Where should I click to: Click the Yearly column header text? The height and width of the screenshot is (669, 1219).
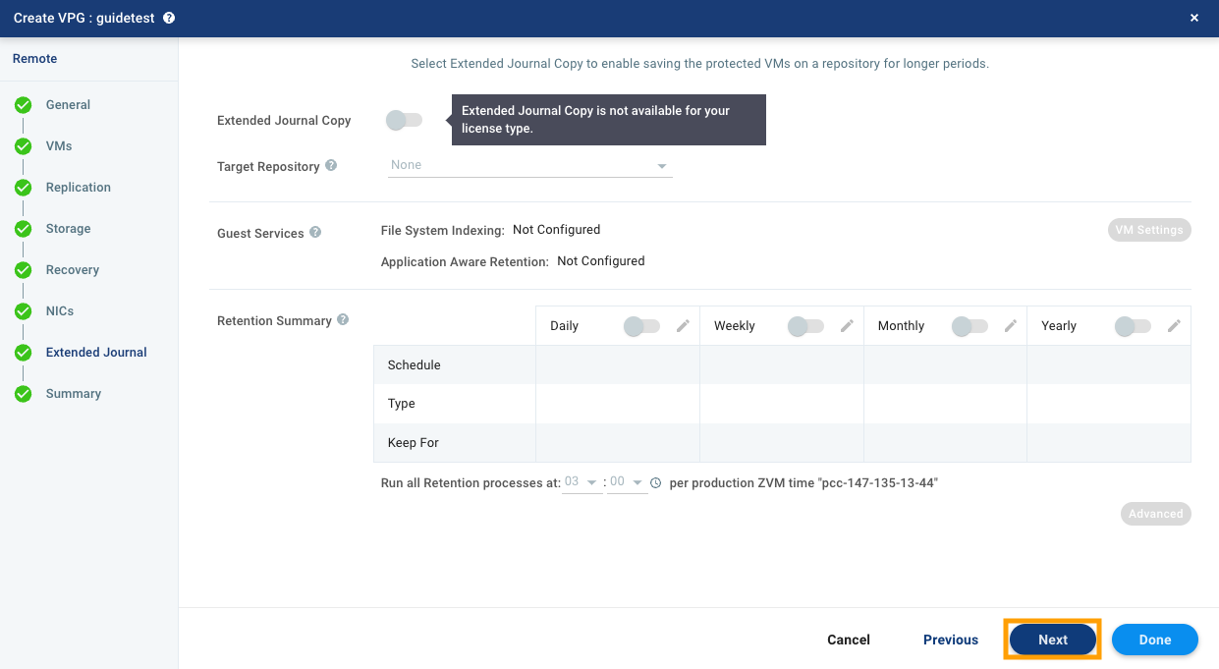click(1059, 326)
